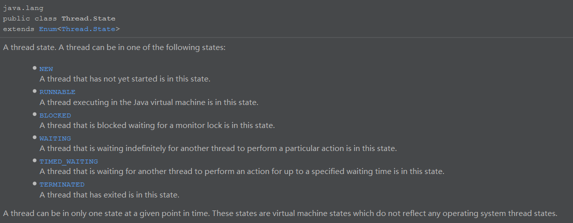Click the bullet beside RUNNABLE
The width and height of the screenshot is (573, 223).
[x=34, y=91]
